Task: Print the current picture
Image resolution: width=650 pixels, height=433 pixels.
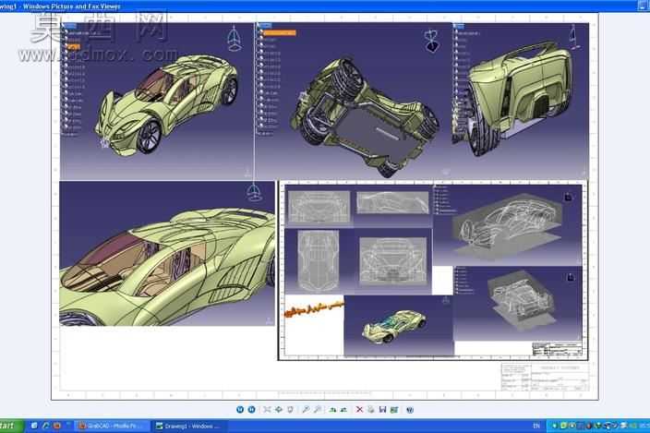Action: pyautogui.click(x=371, y=410)
